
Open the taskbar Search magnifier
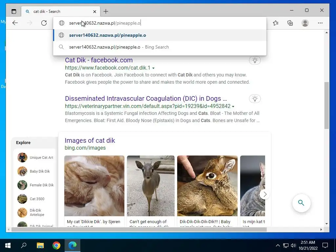(24, 245)
